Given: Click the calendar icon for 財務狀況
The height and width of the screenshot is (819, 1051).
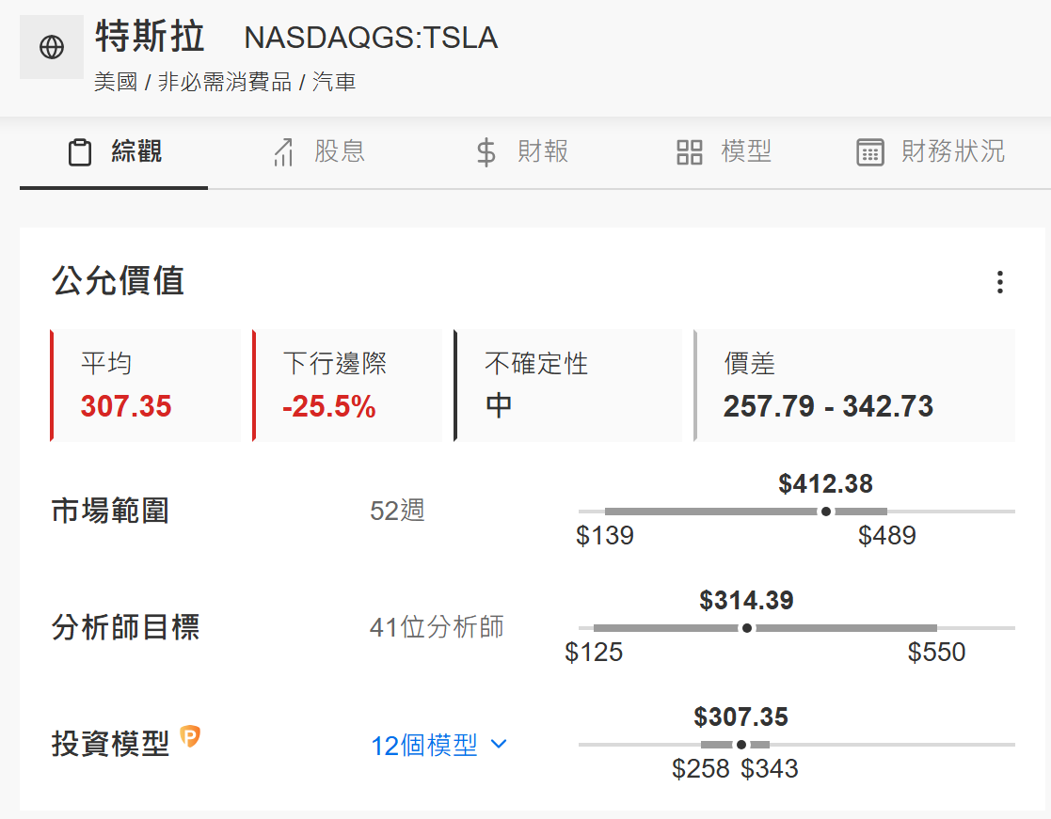Looking at the screenshot, I should coord(870,152).
